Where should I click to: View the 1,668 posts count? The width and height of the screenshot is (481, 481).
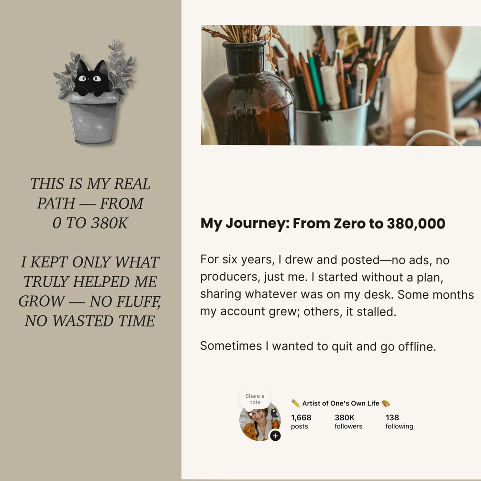point(301,422)
